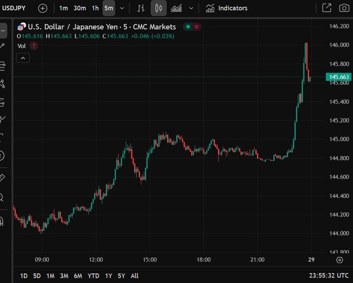Select the 30m timeframe
This screenshot has height=283, width=353.
point(80,8)
